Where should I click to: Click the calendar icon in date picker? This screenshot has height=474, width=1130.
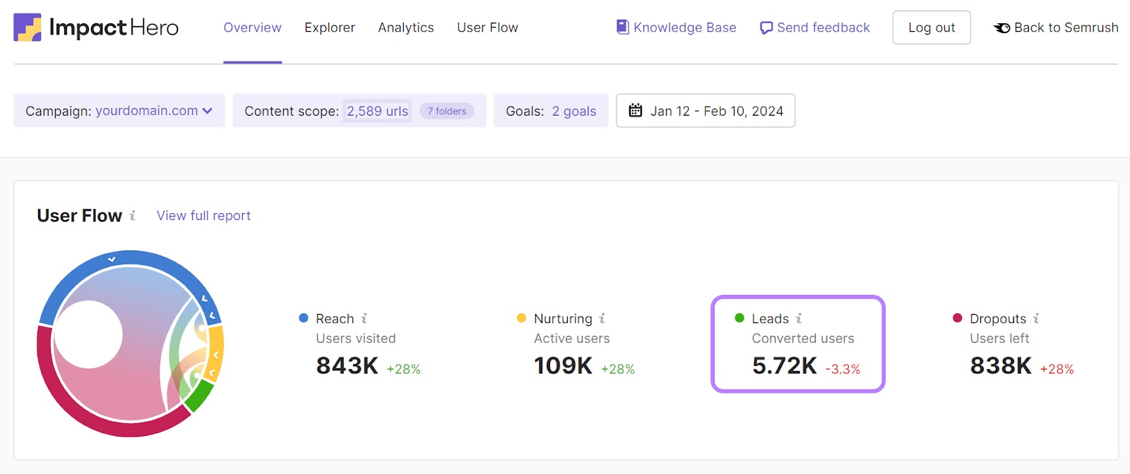pyautogui.click(x=636, y=110)
